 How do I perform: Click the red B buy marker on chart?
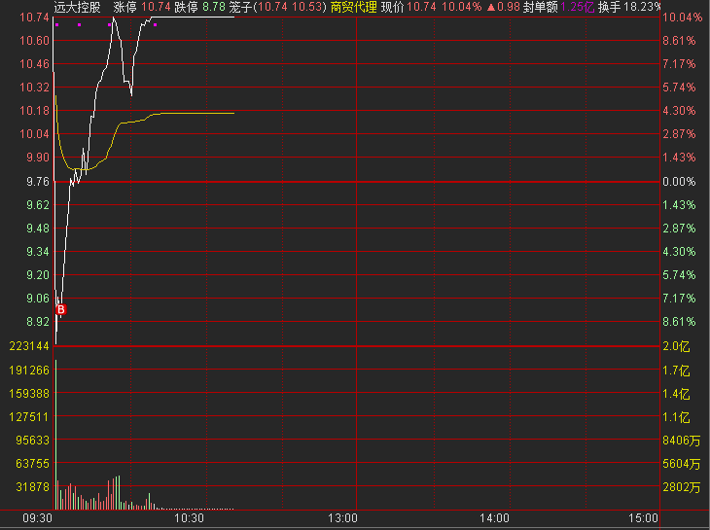pyautogui.click(x=60, y=309)
